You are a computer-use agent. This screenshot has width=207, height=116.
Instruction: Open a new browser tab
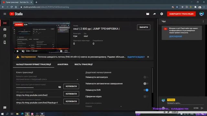click(36, 2)
